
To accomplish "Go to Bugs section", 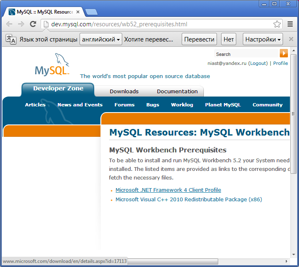I will tap(153, 105).
